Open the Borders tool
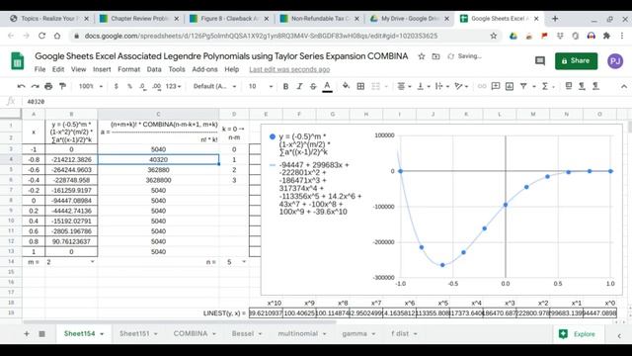The image size is (632, 356). 360,86
